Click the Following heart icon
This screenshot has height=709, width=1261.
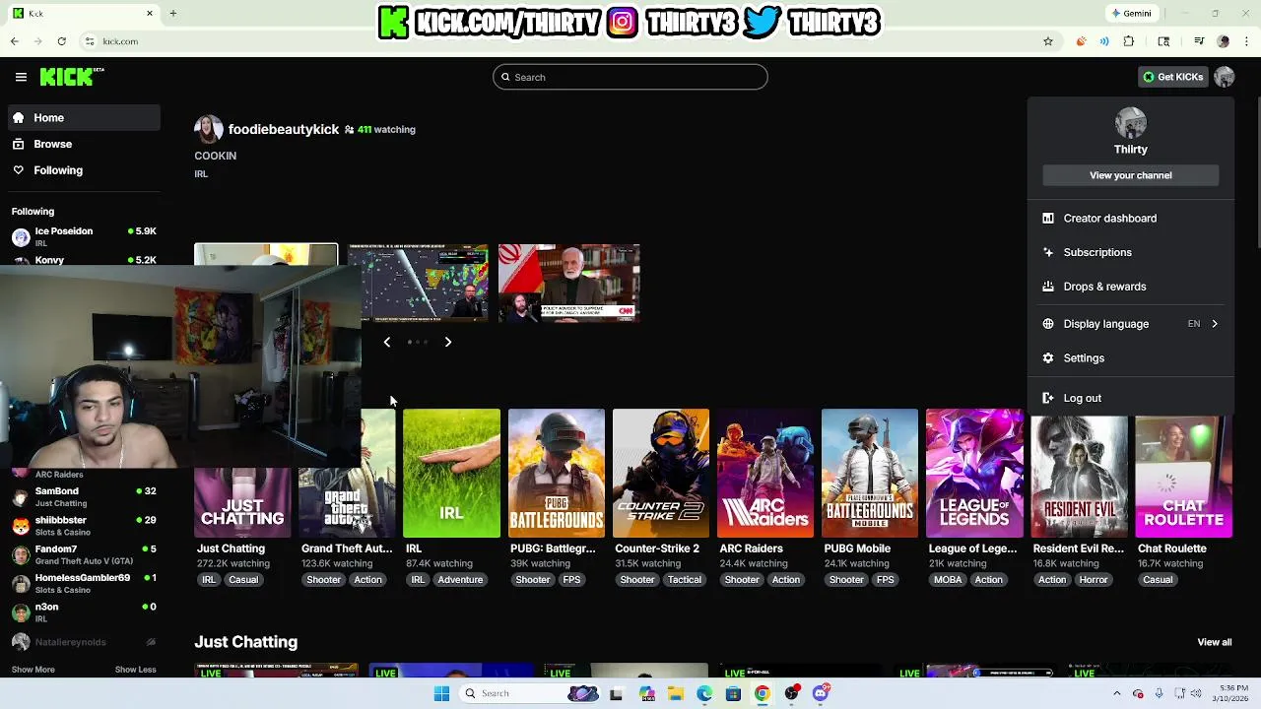click(18, 170)
